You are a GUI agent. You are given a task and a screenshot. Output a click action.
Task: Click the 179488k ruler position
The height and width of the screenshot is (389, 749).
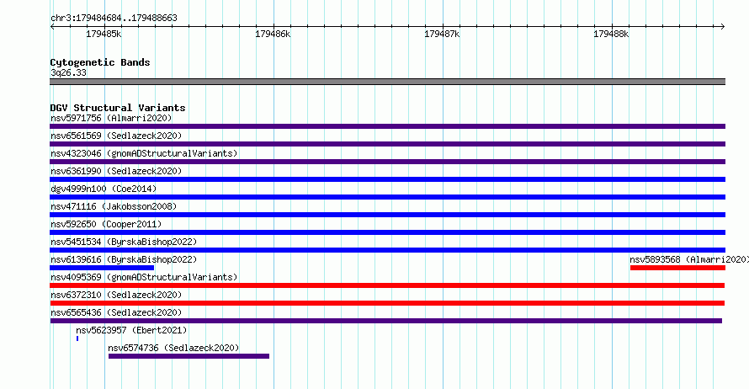click(611, 34)
